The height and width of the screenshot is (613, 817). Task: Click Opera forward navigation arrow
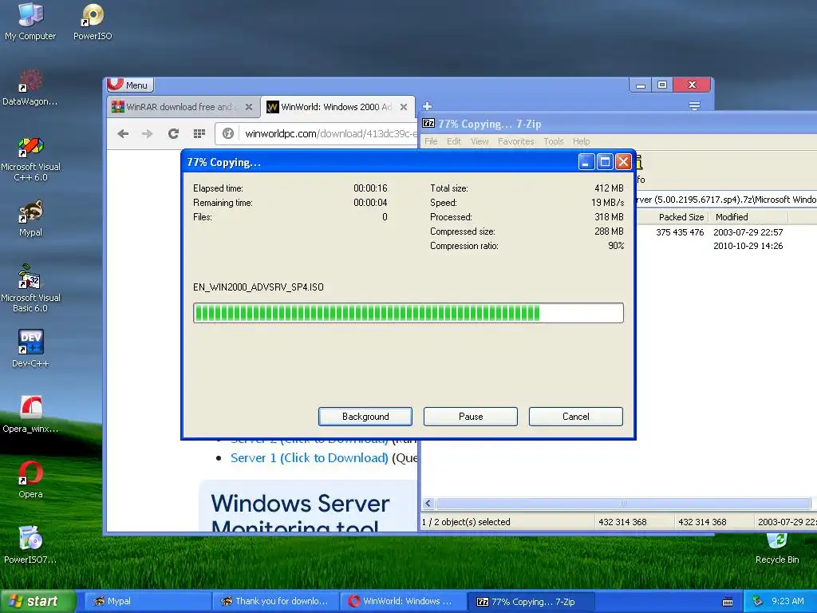click(148, 133)
